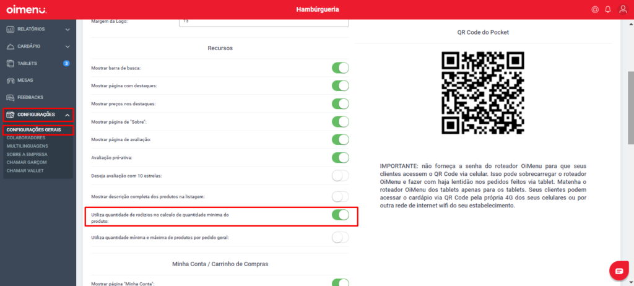Toggle Mostrar página de avaliação switch
The image size is (634, 286).
[340, 139]
